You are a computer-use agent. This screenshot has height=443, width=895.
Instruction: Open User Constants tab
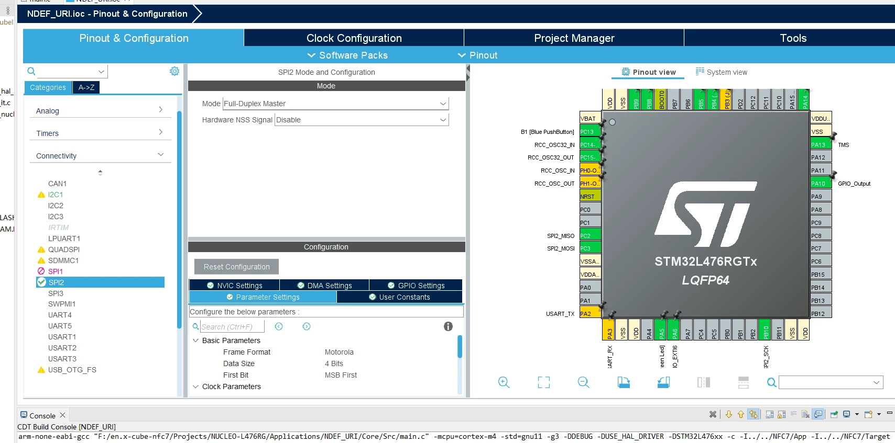pyautogui.click(x=399, y=297)
